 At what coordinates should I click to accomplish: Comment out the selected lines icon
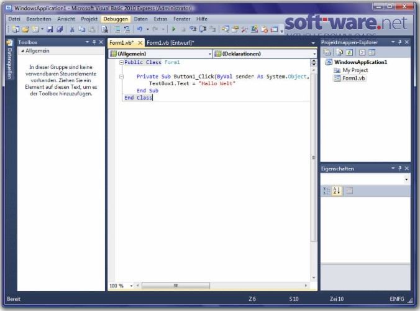click(x=117, y=29)
